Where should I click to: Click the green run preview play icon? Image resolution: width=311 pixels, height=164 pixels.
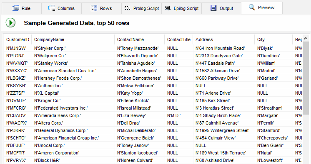point(10,23)
